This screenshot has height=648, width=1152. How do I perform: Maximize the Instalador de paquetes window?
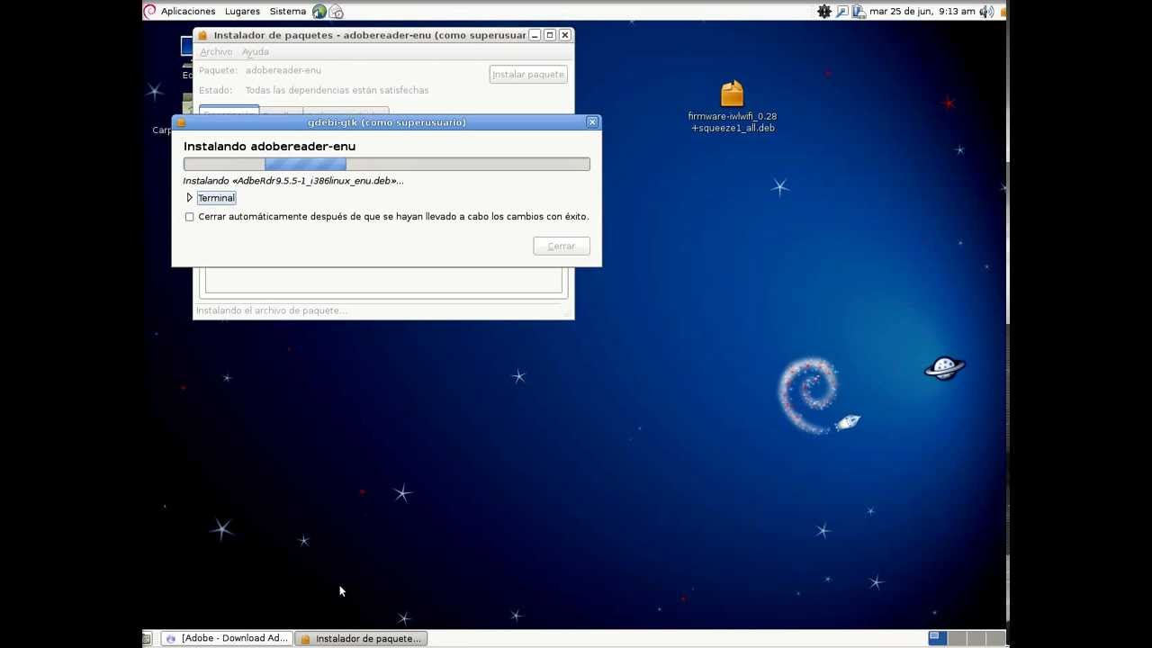[x=550, y=35]
